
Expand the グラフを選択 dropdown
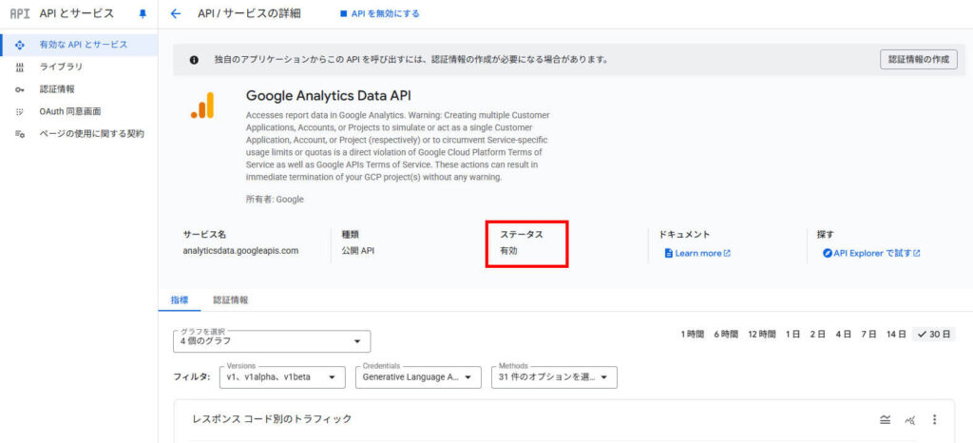(272, 341)
